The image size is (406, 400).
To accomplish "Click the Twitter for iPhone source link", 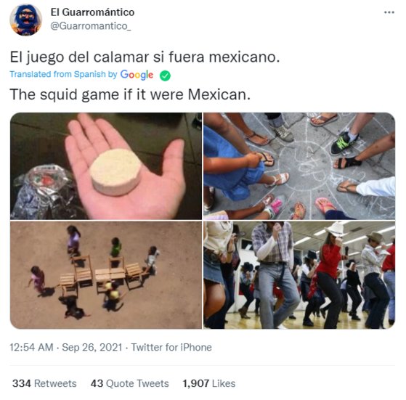I will coord(171,347).
